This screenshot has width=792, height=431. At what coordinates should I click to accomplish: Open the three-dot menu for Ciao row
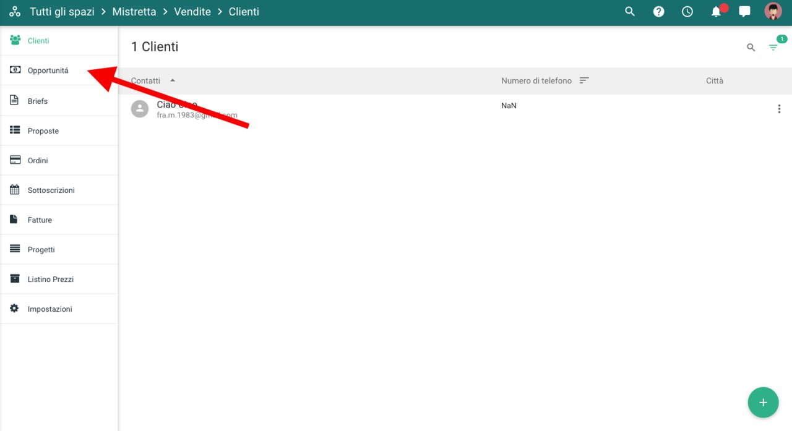[x=778, y=109]
